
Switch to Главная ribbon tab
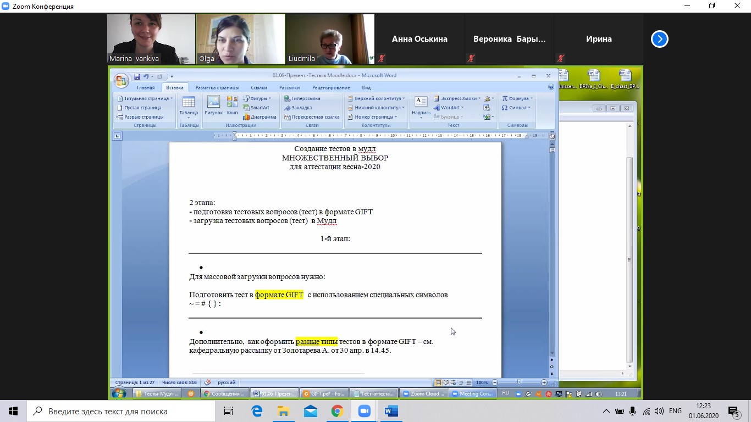click(x=146, y=87)
